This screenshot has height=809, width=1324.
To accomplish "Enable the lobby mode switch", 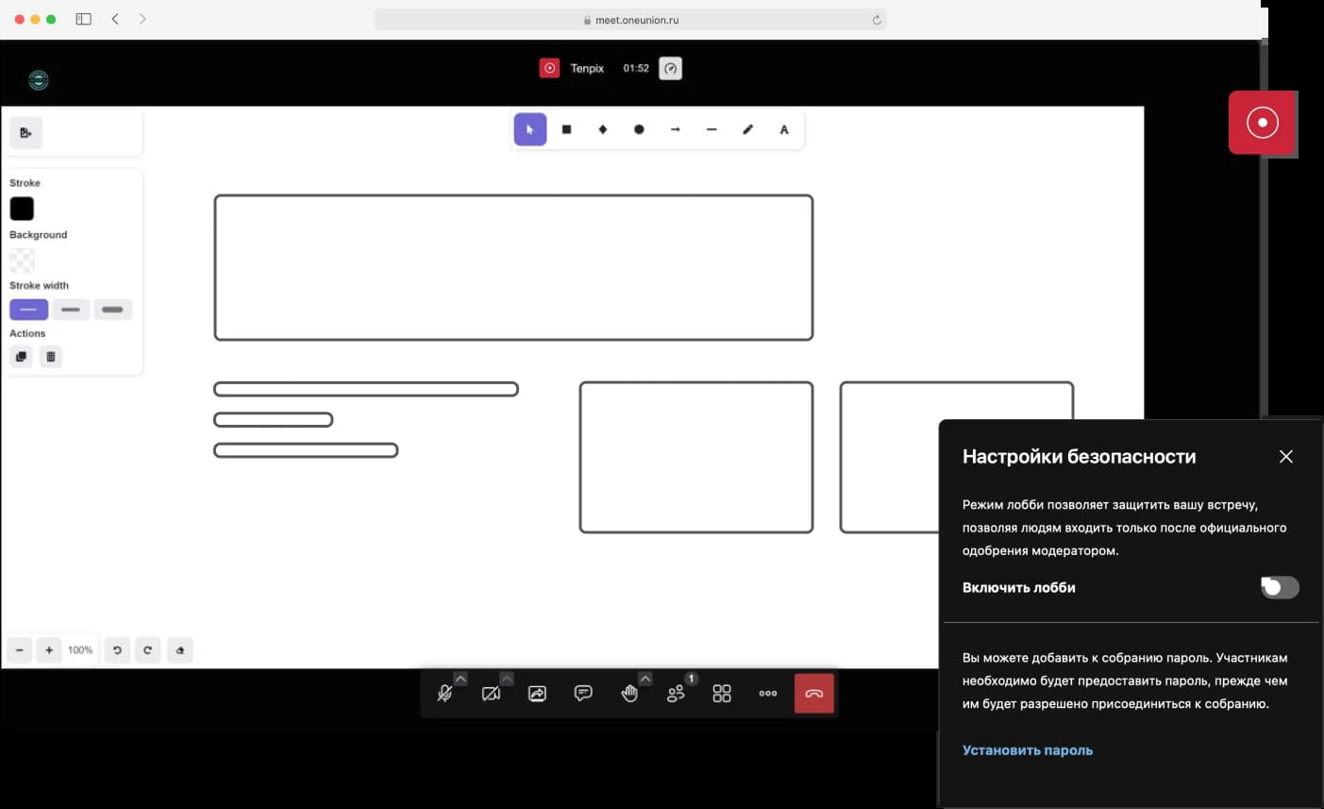I will click(x=1280, y=587).
